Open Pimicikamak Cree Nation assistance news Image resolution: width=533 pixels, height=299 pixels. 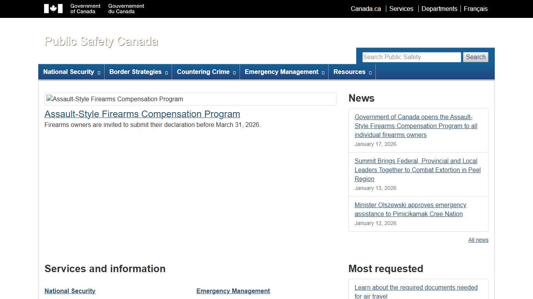tap(410, 209)
